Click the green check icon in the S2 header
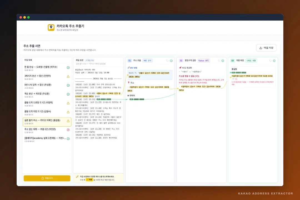This screenshot has height=200, width=300. [x=223, y=61]
